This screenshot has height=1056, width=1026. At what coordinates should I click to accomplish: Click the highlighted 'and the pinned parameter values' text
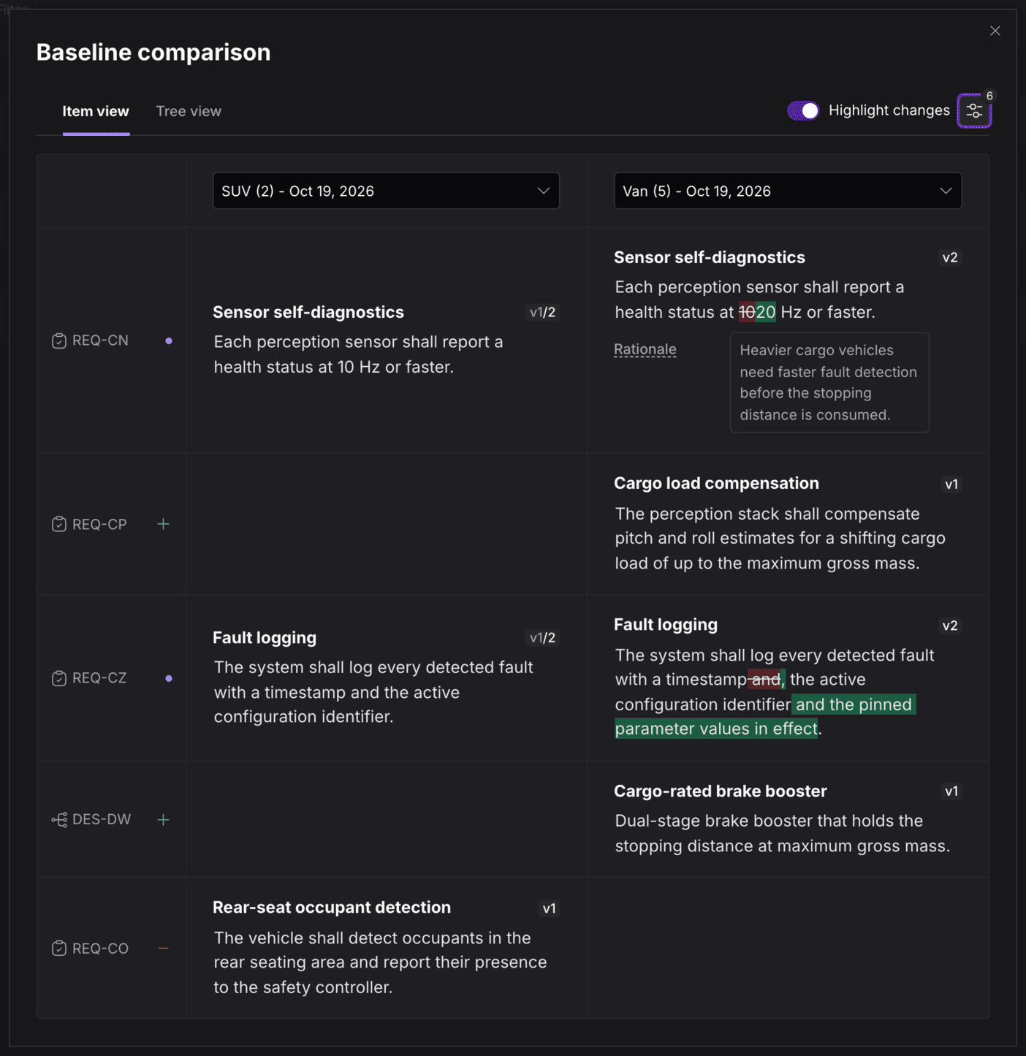764,716
